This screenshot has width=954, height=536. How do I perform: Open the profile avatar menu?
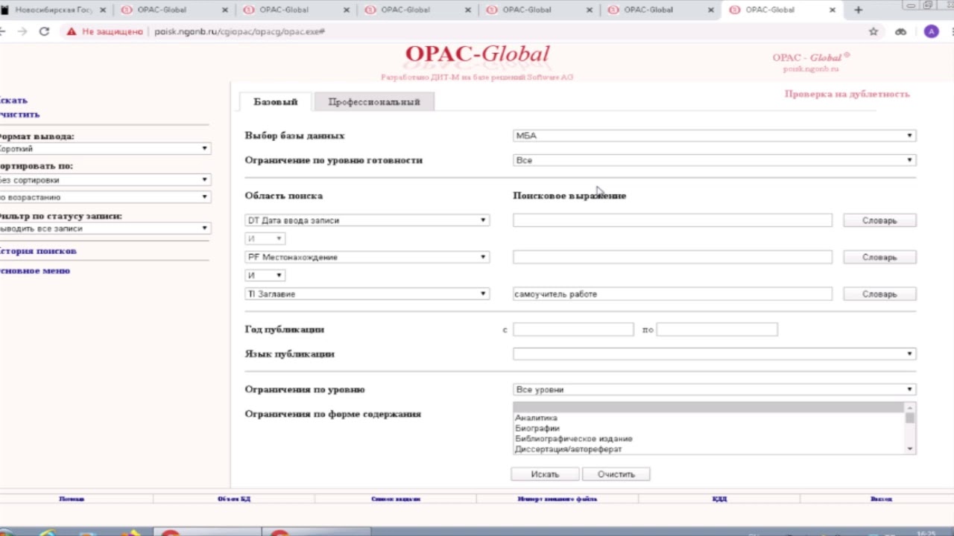(931, 31)
